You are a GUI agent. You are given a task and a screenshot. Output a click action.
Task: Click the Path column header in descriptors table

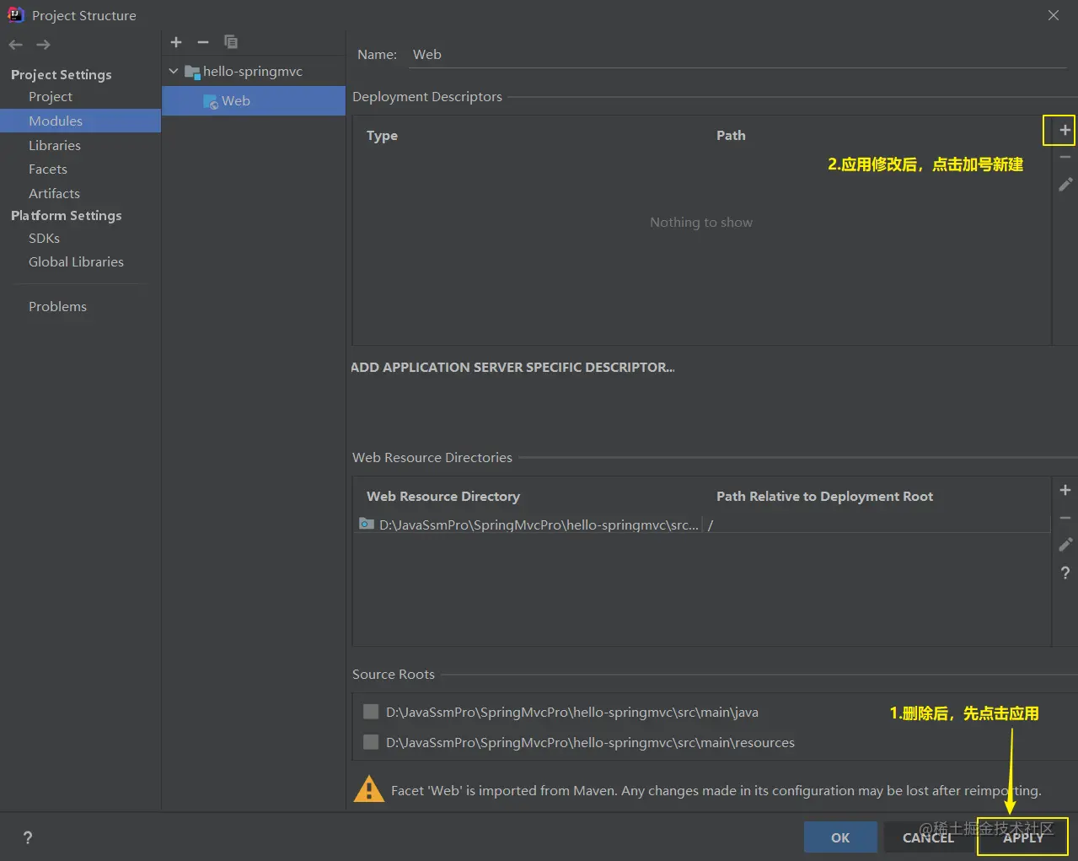731,135
